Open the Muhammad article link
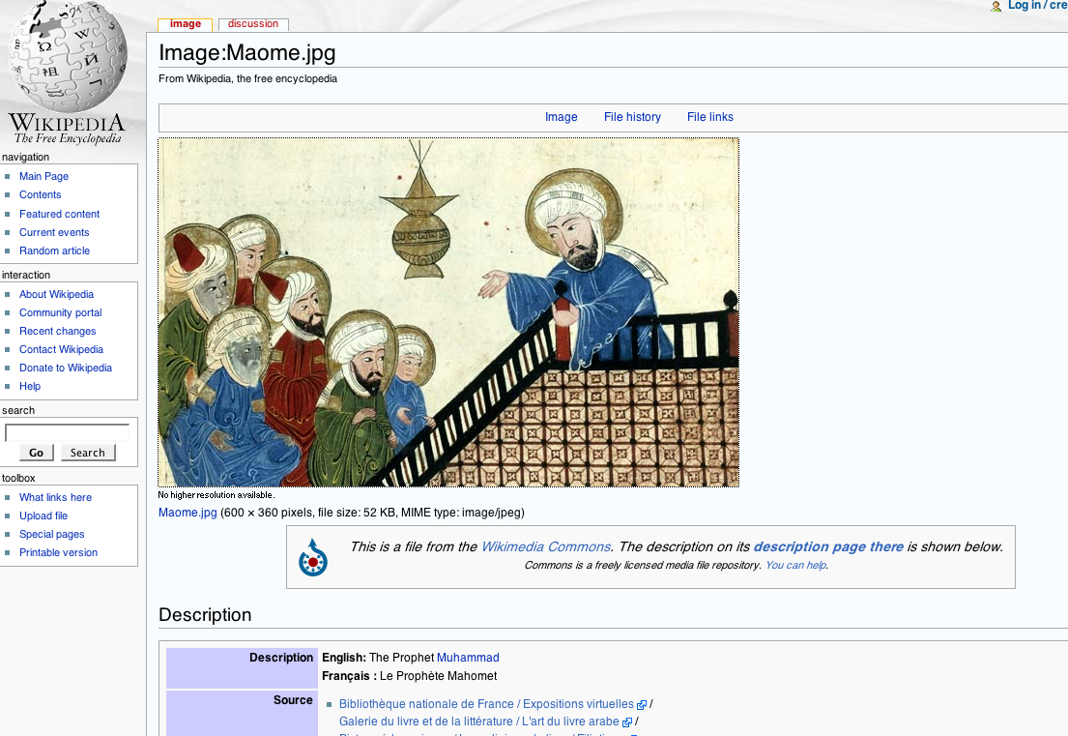 (468, 658)
